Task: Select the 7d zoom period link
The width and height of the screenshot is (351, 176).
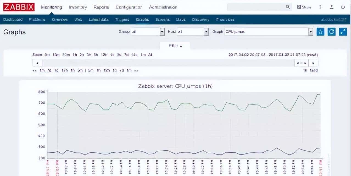Action: [126, 55]
